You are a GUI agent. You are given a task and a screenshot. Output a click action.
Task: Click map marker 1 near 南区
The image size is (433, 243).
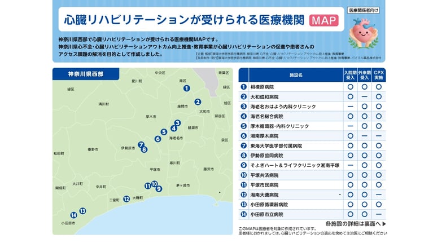coord(187,89)
